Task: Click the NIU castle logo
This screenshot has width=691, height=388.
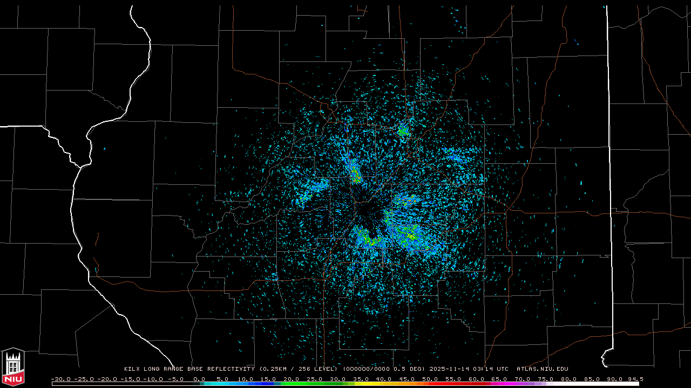Action: point(13,367)
